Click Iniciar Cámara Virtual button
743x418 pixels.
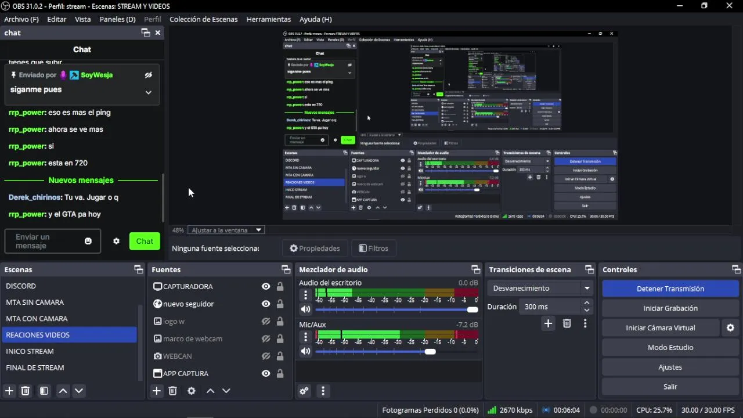coord(661,328)
